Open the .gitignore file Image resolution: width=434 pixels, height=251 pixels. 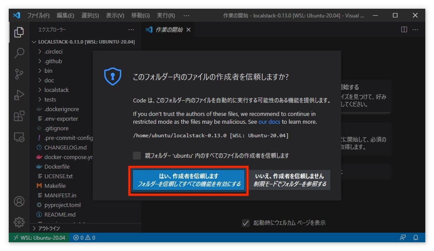click(56, 128)
